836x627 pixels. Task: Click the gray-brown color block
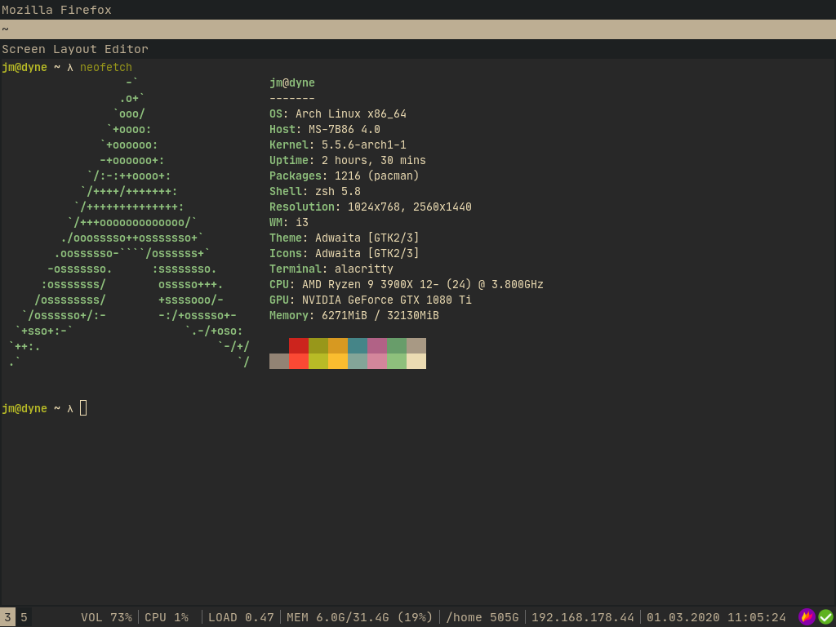coord(279,361)
